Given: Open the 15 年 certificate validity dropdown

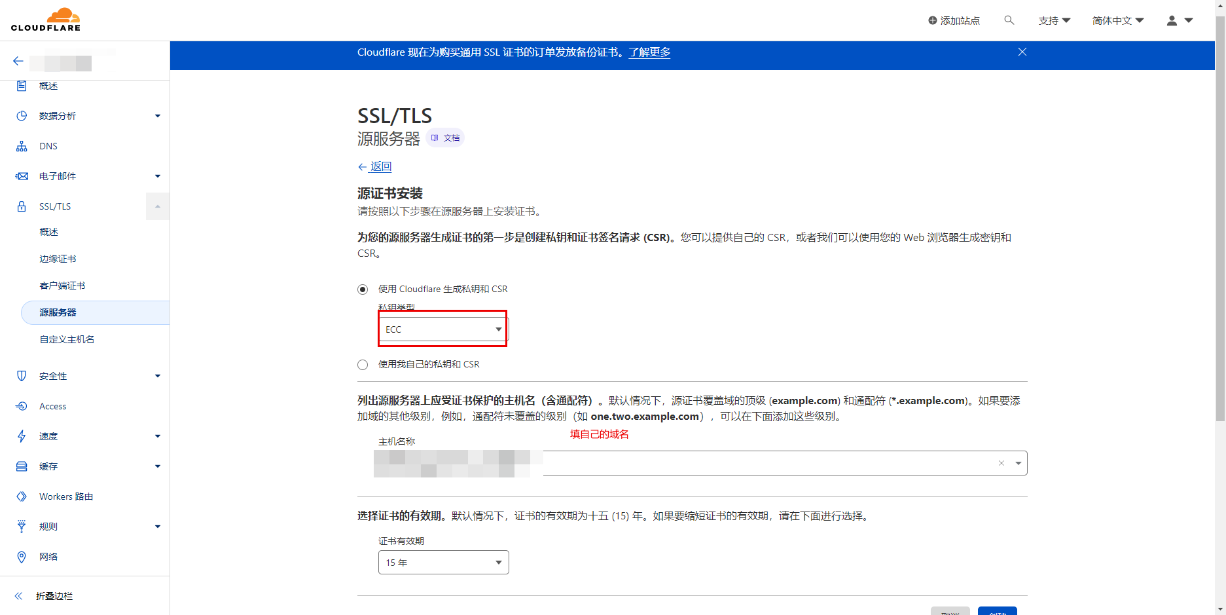Looking at the screenshot, I should (x=443, y=563).
